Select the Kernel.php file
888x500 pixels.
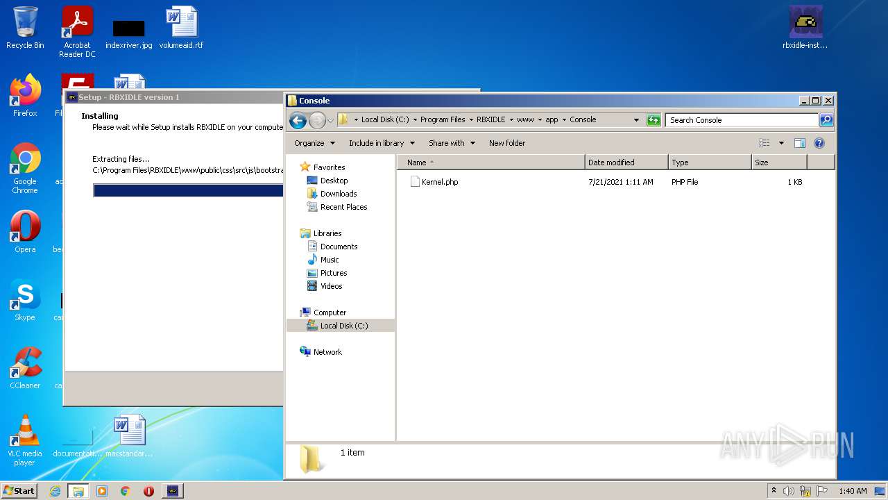pyautogui.click(x=440, y=182)
